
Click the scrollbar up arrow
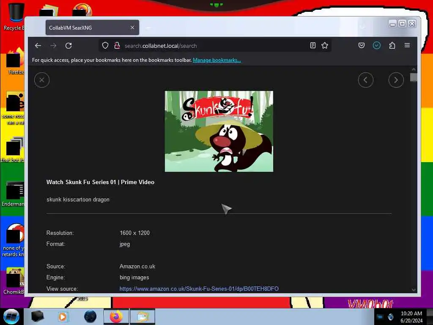click(414, 69)
